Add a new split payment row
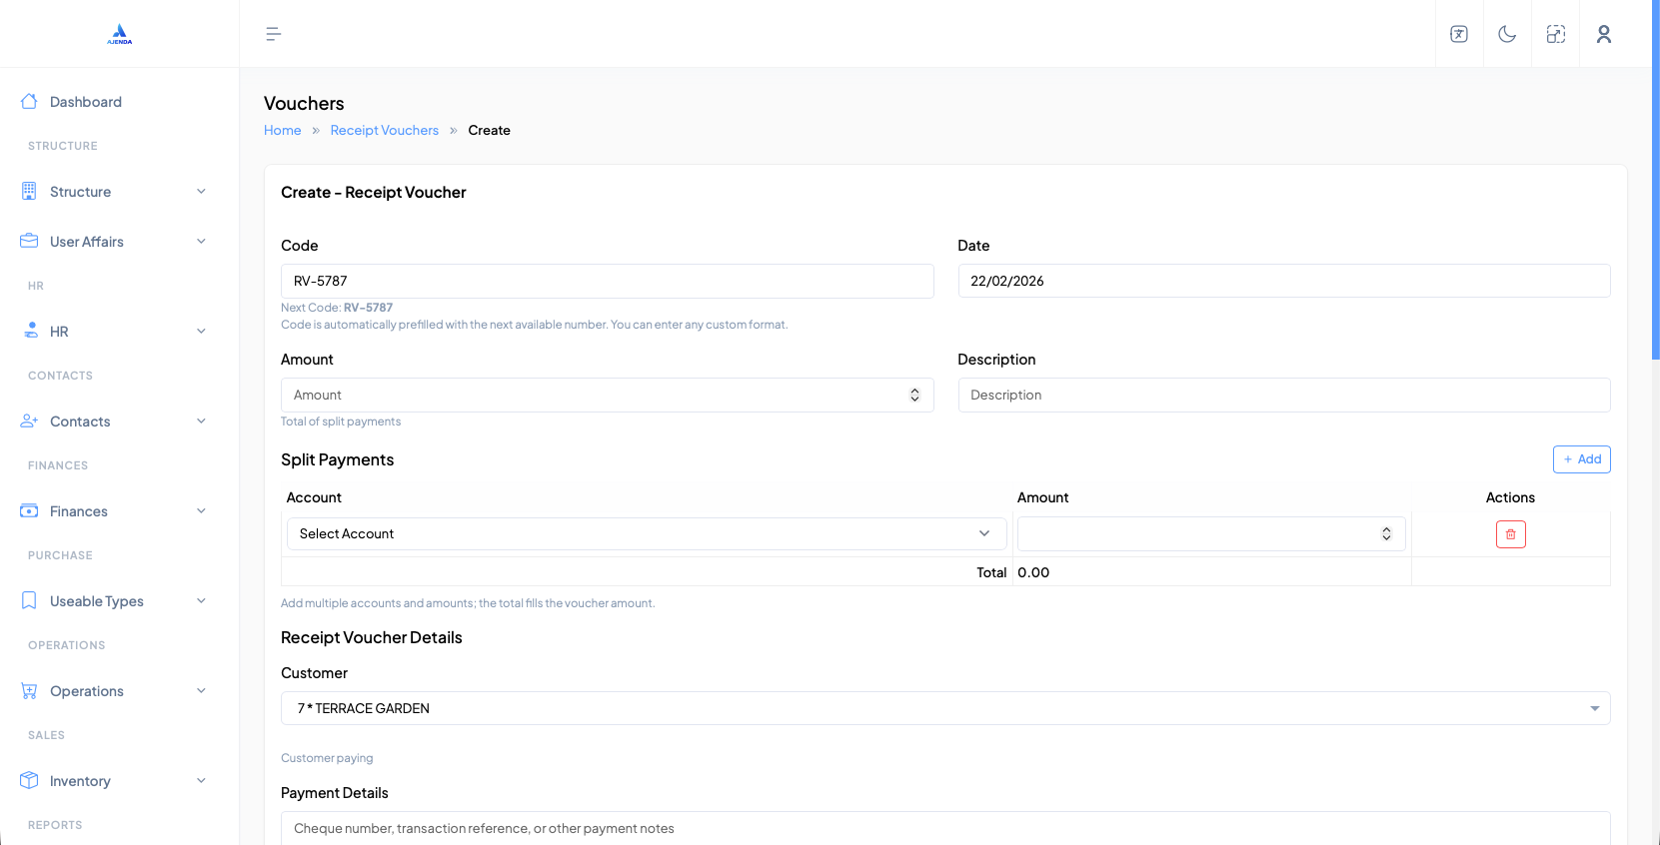 [x=1581, y=459]
